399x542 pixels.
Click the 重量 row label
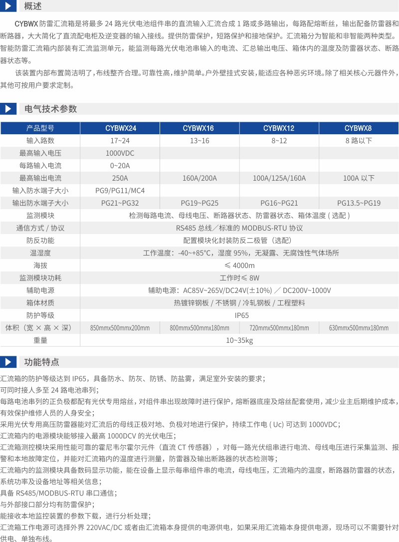tap(40, 340)
